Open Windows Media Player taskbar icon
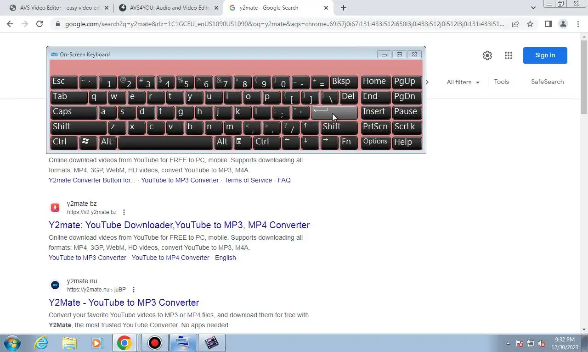Image resolution: width=588 pixels, height=352 pixels. pyautogui.click(x=96, y=343)
